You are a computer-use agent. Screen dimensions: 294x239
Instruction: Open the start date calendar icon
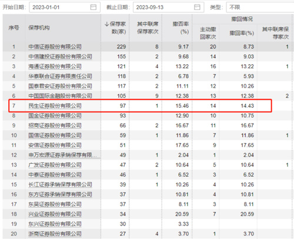[x=93, y=7]
